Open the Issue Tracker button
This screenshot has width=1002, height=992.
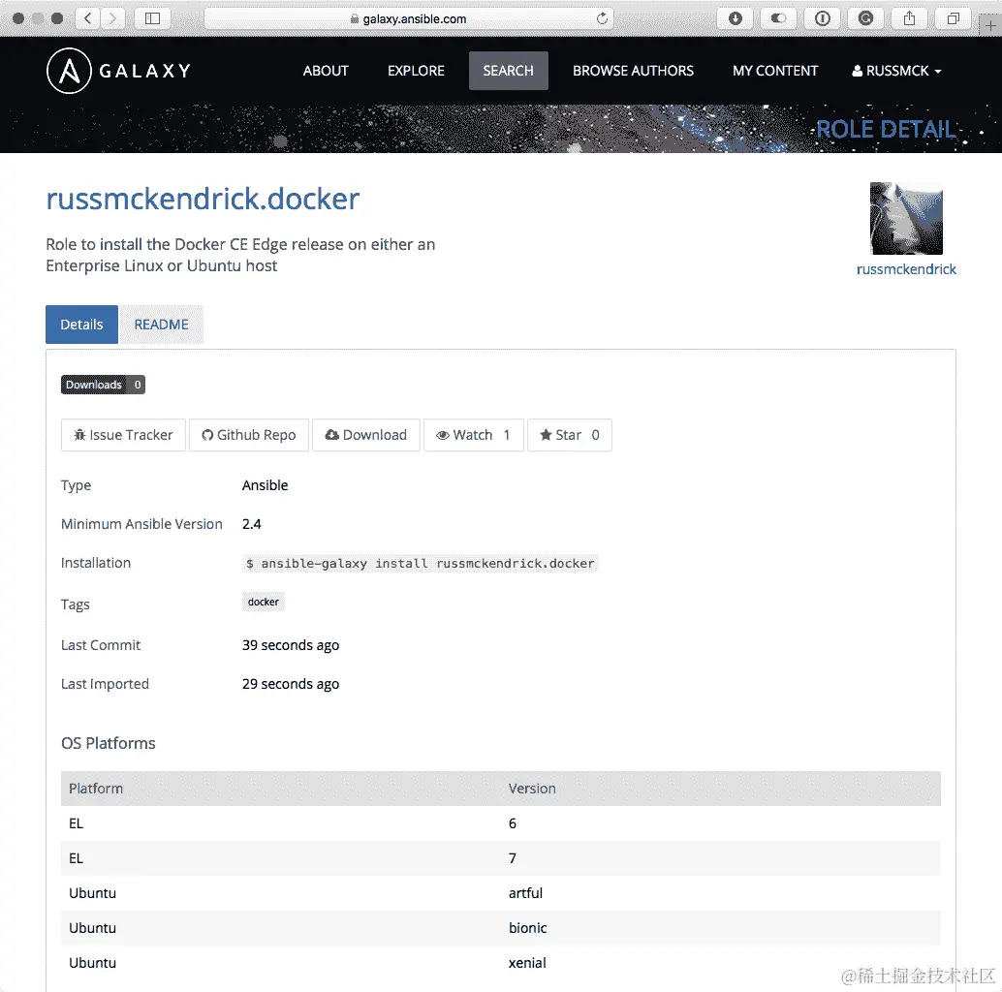123,435
